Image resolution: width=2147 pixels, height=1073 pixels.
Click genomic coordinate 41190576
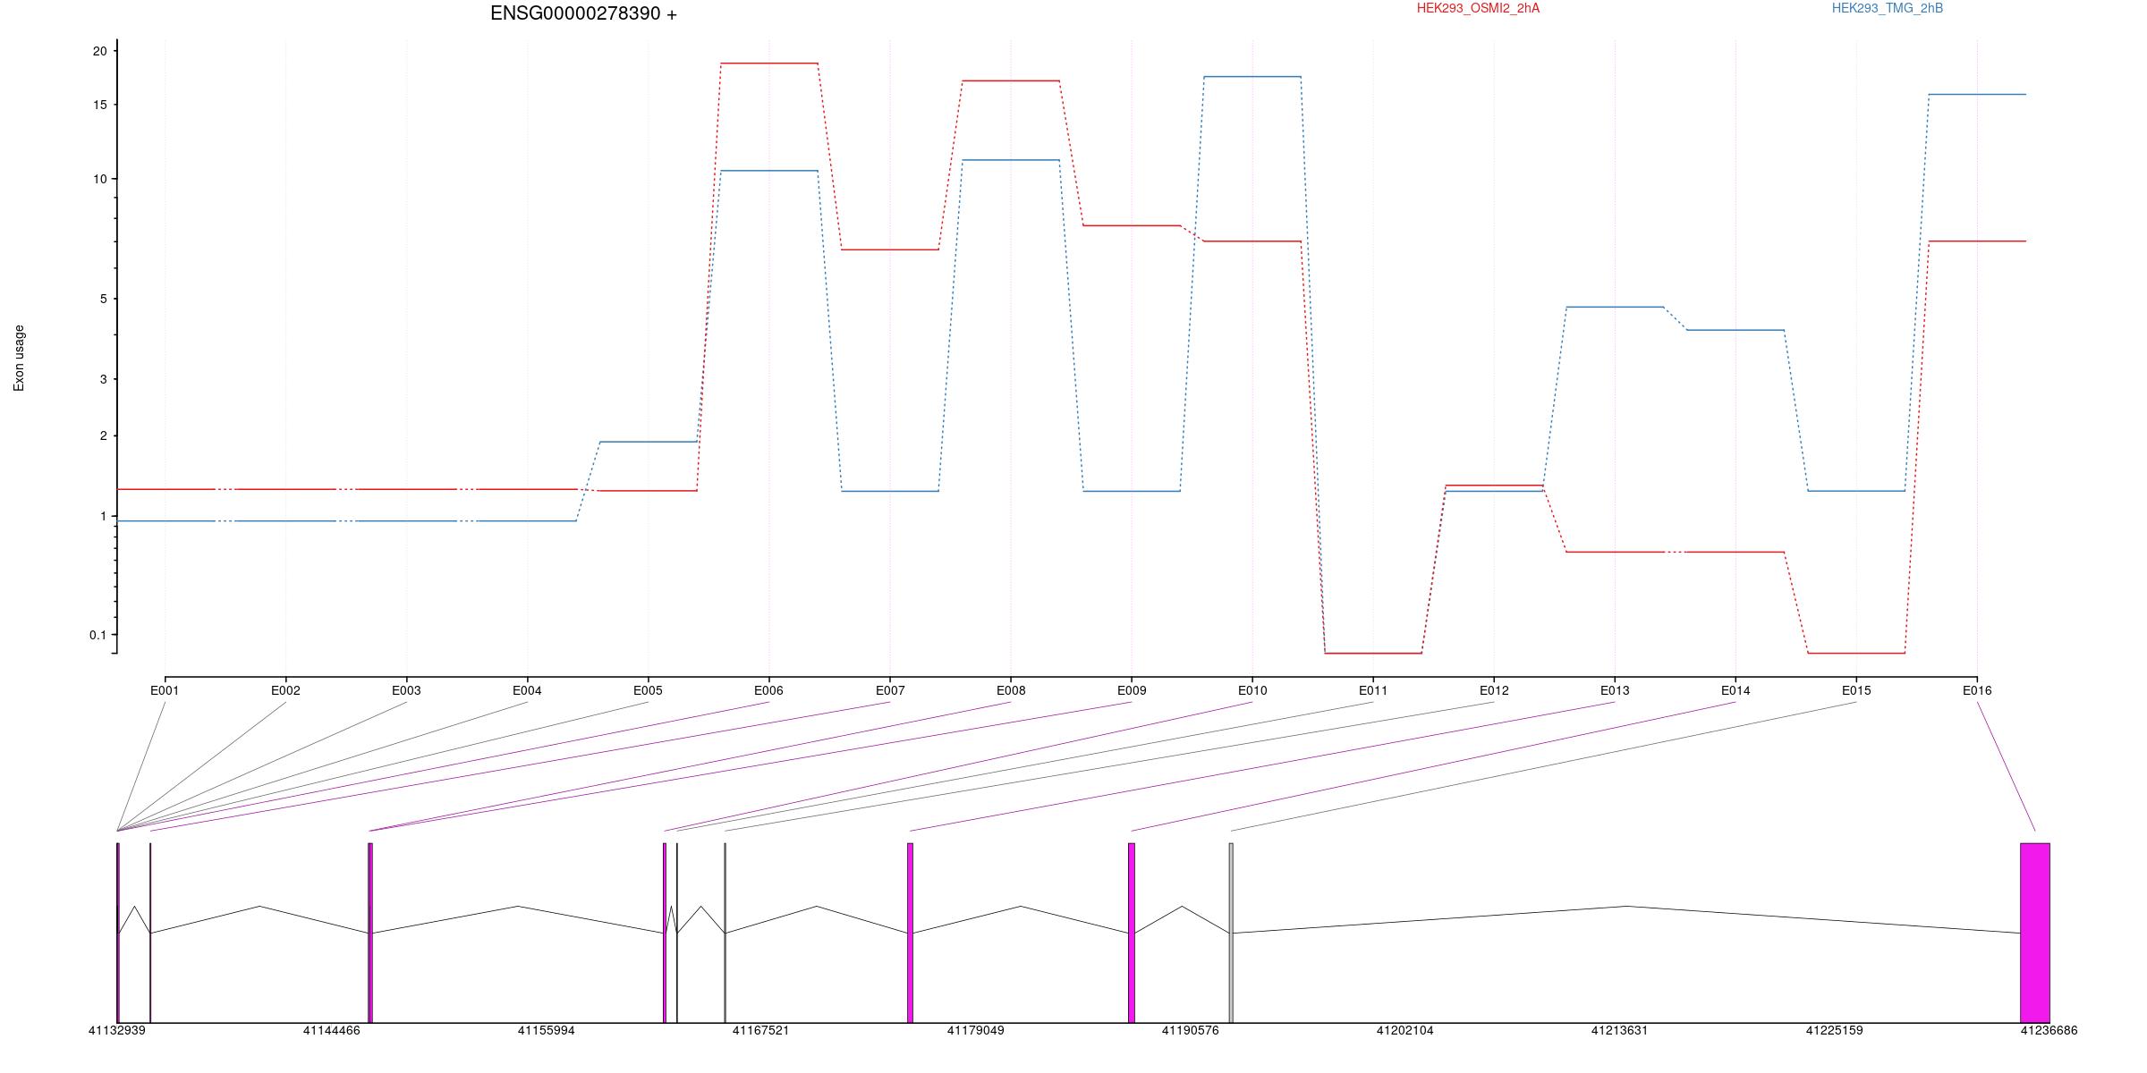1191,1030
